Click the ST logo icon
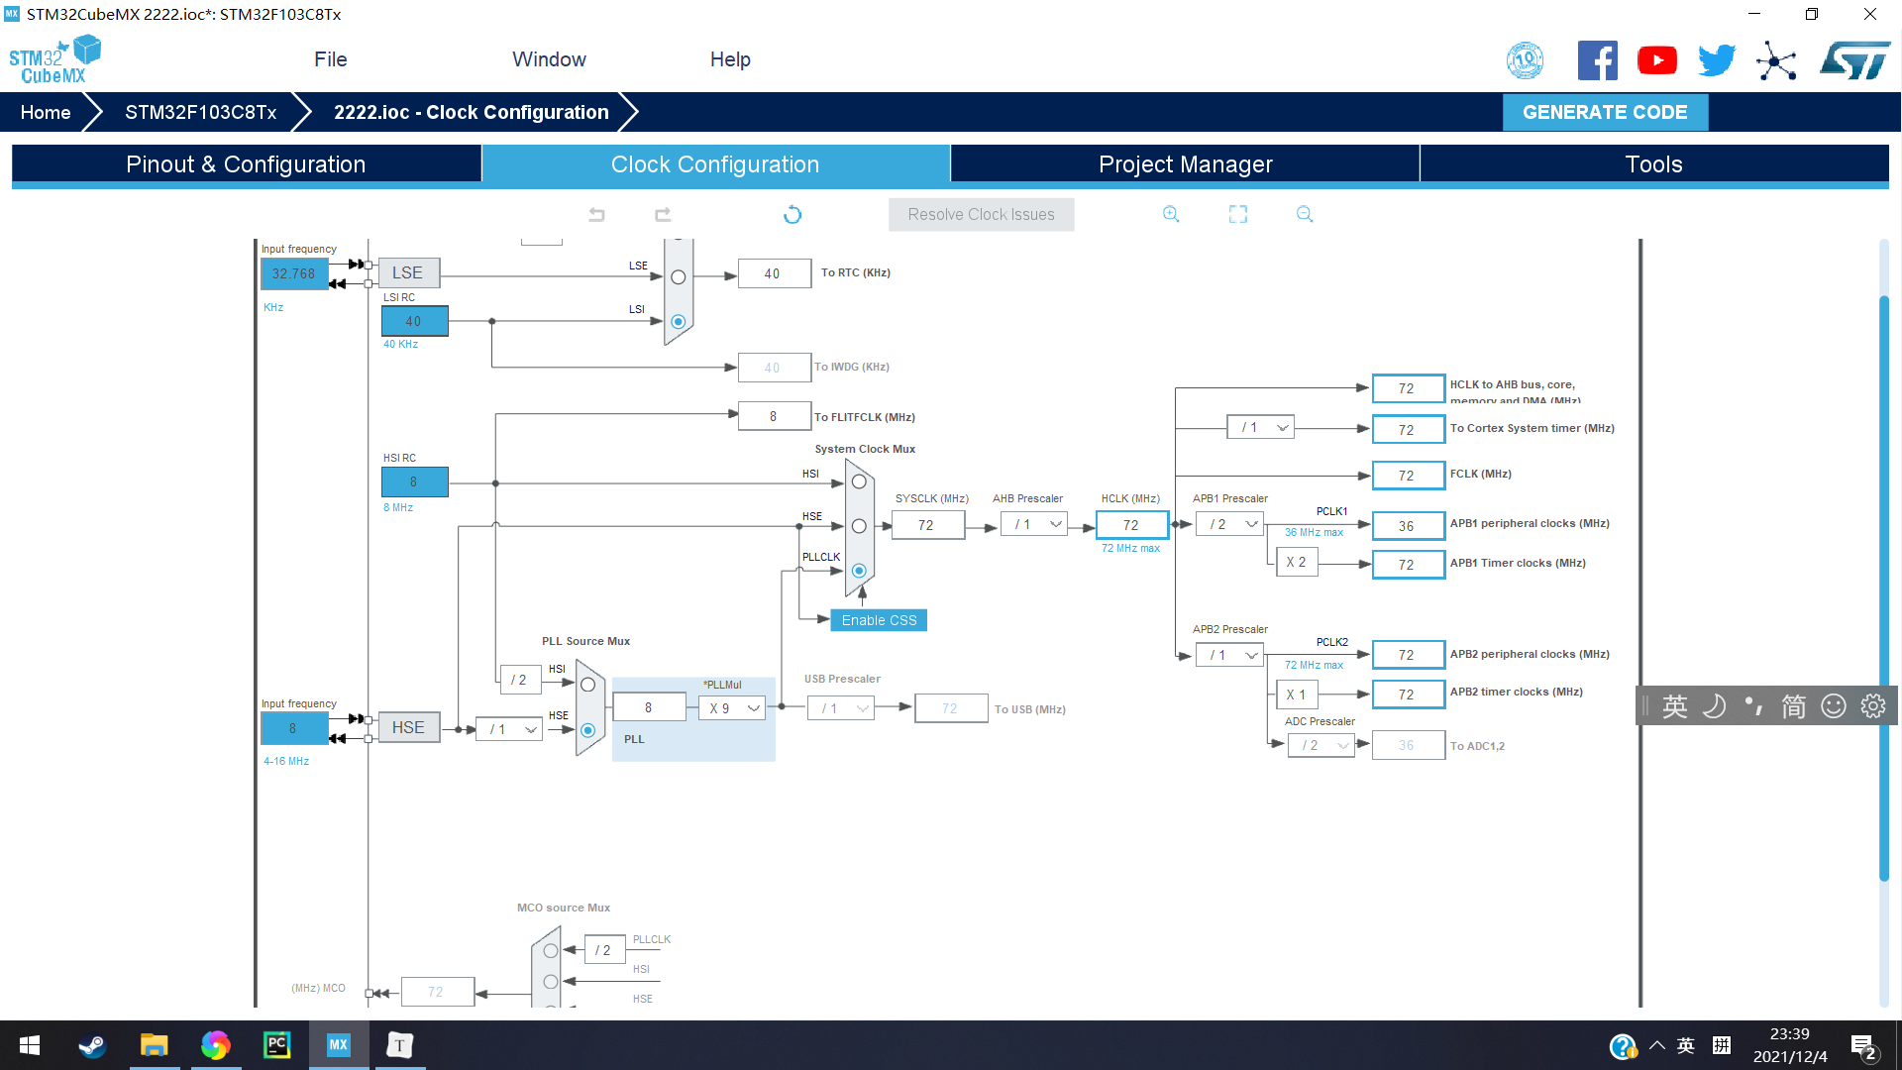The height and width of the screenshot is (1070, 1902). [1854, 60]
